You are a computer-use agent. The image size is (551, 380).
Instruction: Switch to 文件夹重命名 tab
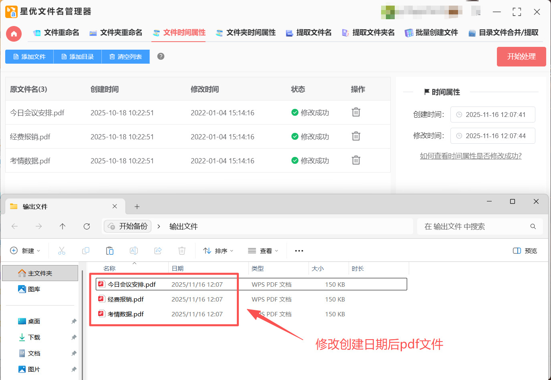click(x=116, y=33)
